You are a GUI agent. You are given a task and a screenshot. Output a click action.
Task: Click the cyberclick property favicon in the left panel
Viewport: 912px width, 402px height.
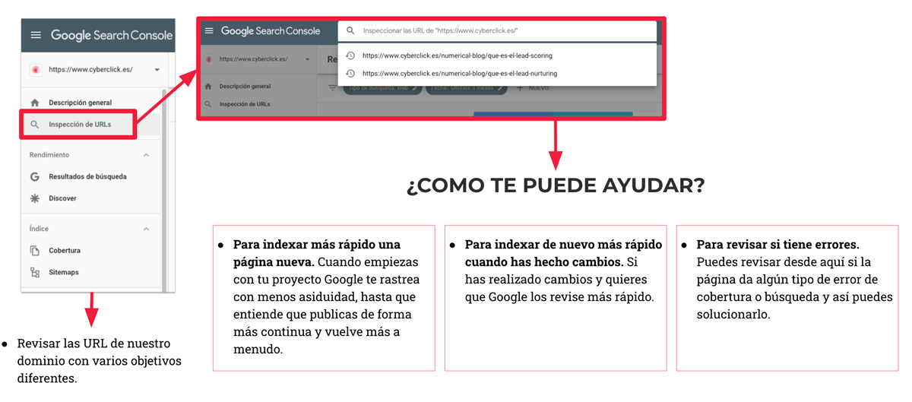(x=35, y=69)
